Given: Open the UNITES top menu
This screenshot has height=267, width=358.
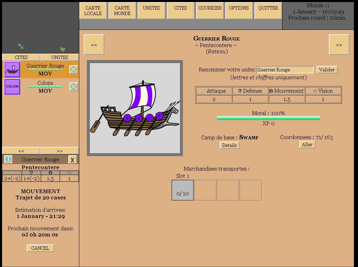Looking at the screenshot, I should click(x=151, y=11).
